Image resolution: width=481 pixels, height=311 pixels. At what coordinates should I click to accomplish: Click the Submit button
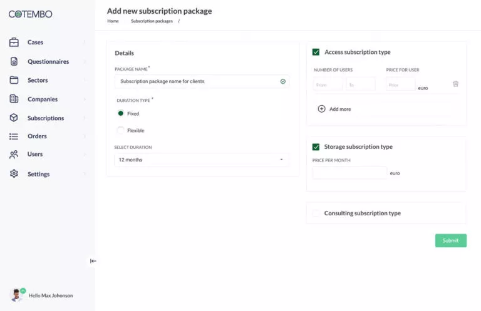[451, 240]
